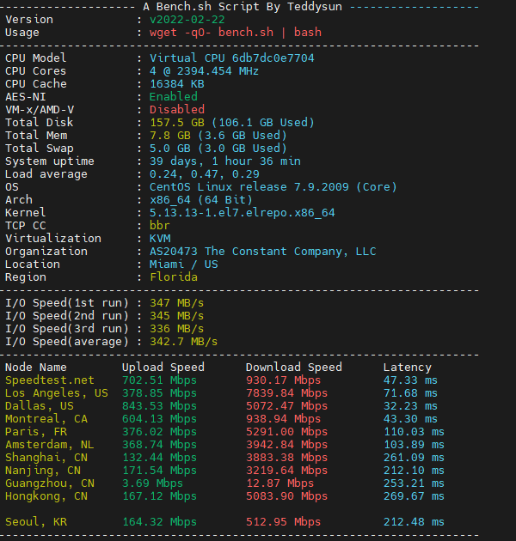Click the I/O average speed 342.7 MB/s
This screenshot has width=516, height=541.
[183, 342]
